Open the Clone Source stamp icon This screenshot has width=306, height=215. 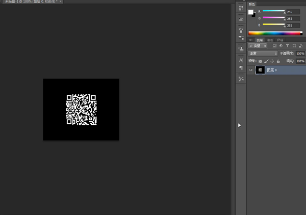[241, 49]
